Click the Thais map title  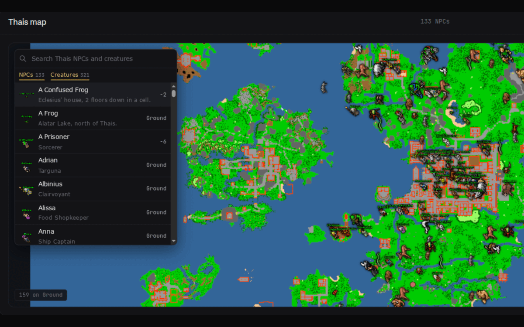pos(27,22)
